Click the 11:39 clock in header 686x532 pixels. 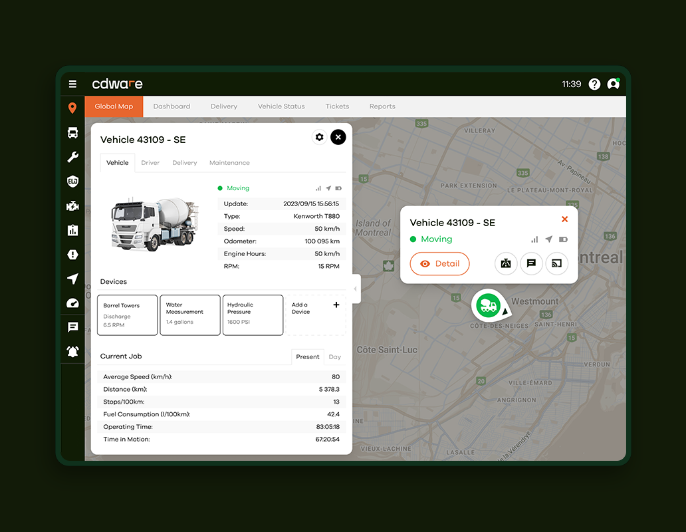pyautogui.click(x=572, y=84)
